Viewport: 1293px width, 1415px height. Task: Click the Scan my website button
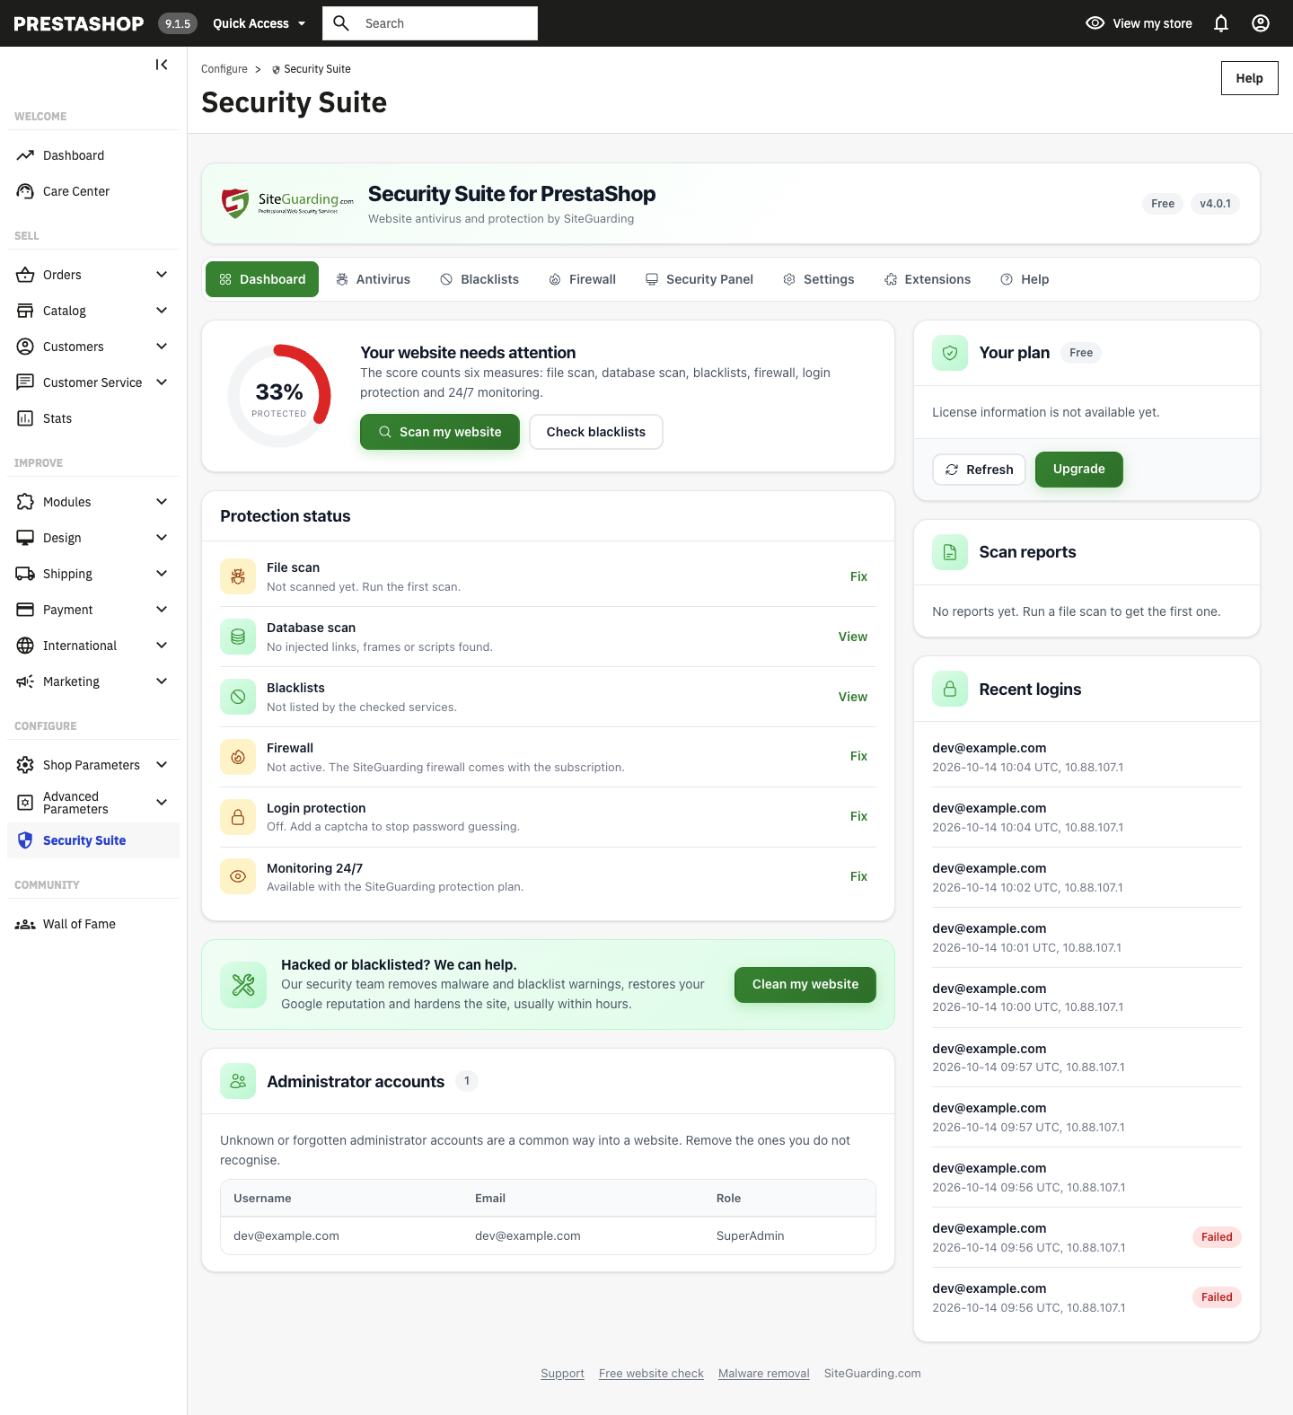[x=440, y=432]
